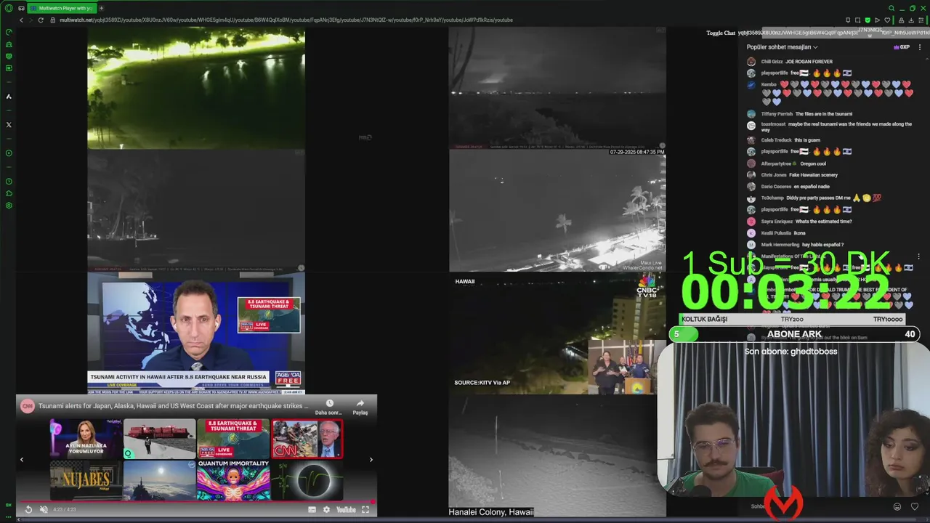Open the GX Corner gamepad icon
Screen dimensions: 930x523
click(21, 8)
